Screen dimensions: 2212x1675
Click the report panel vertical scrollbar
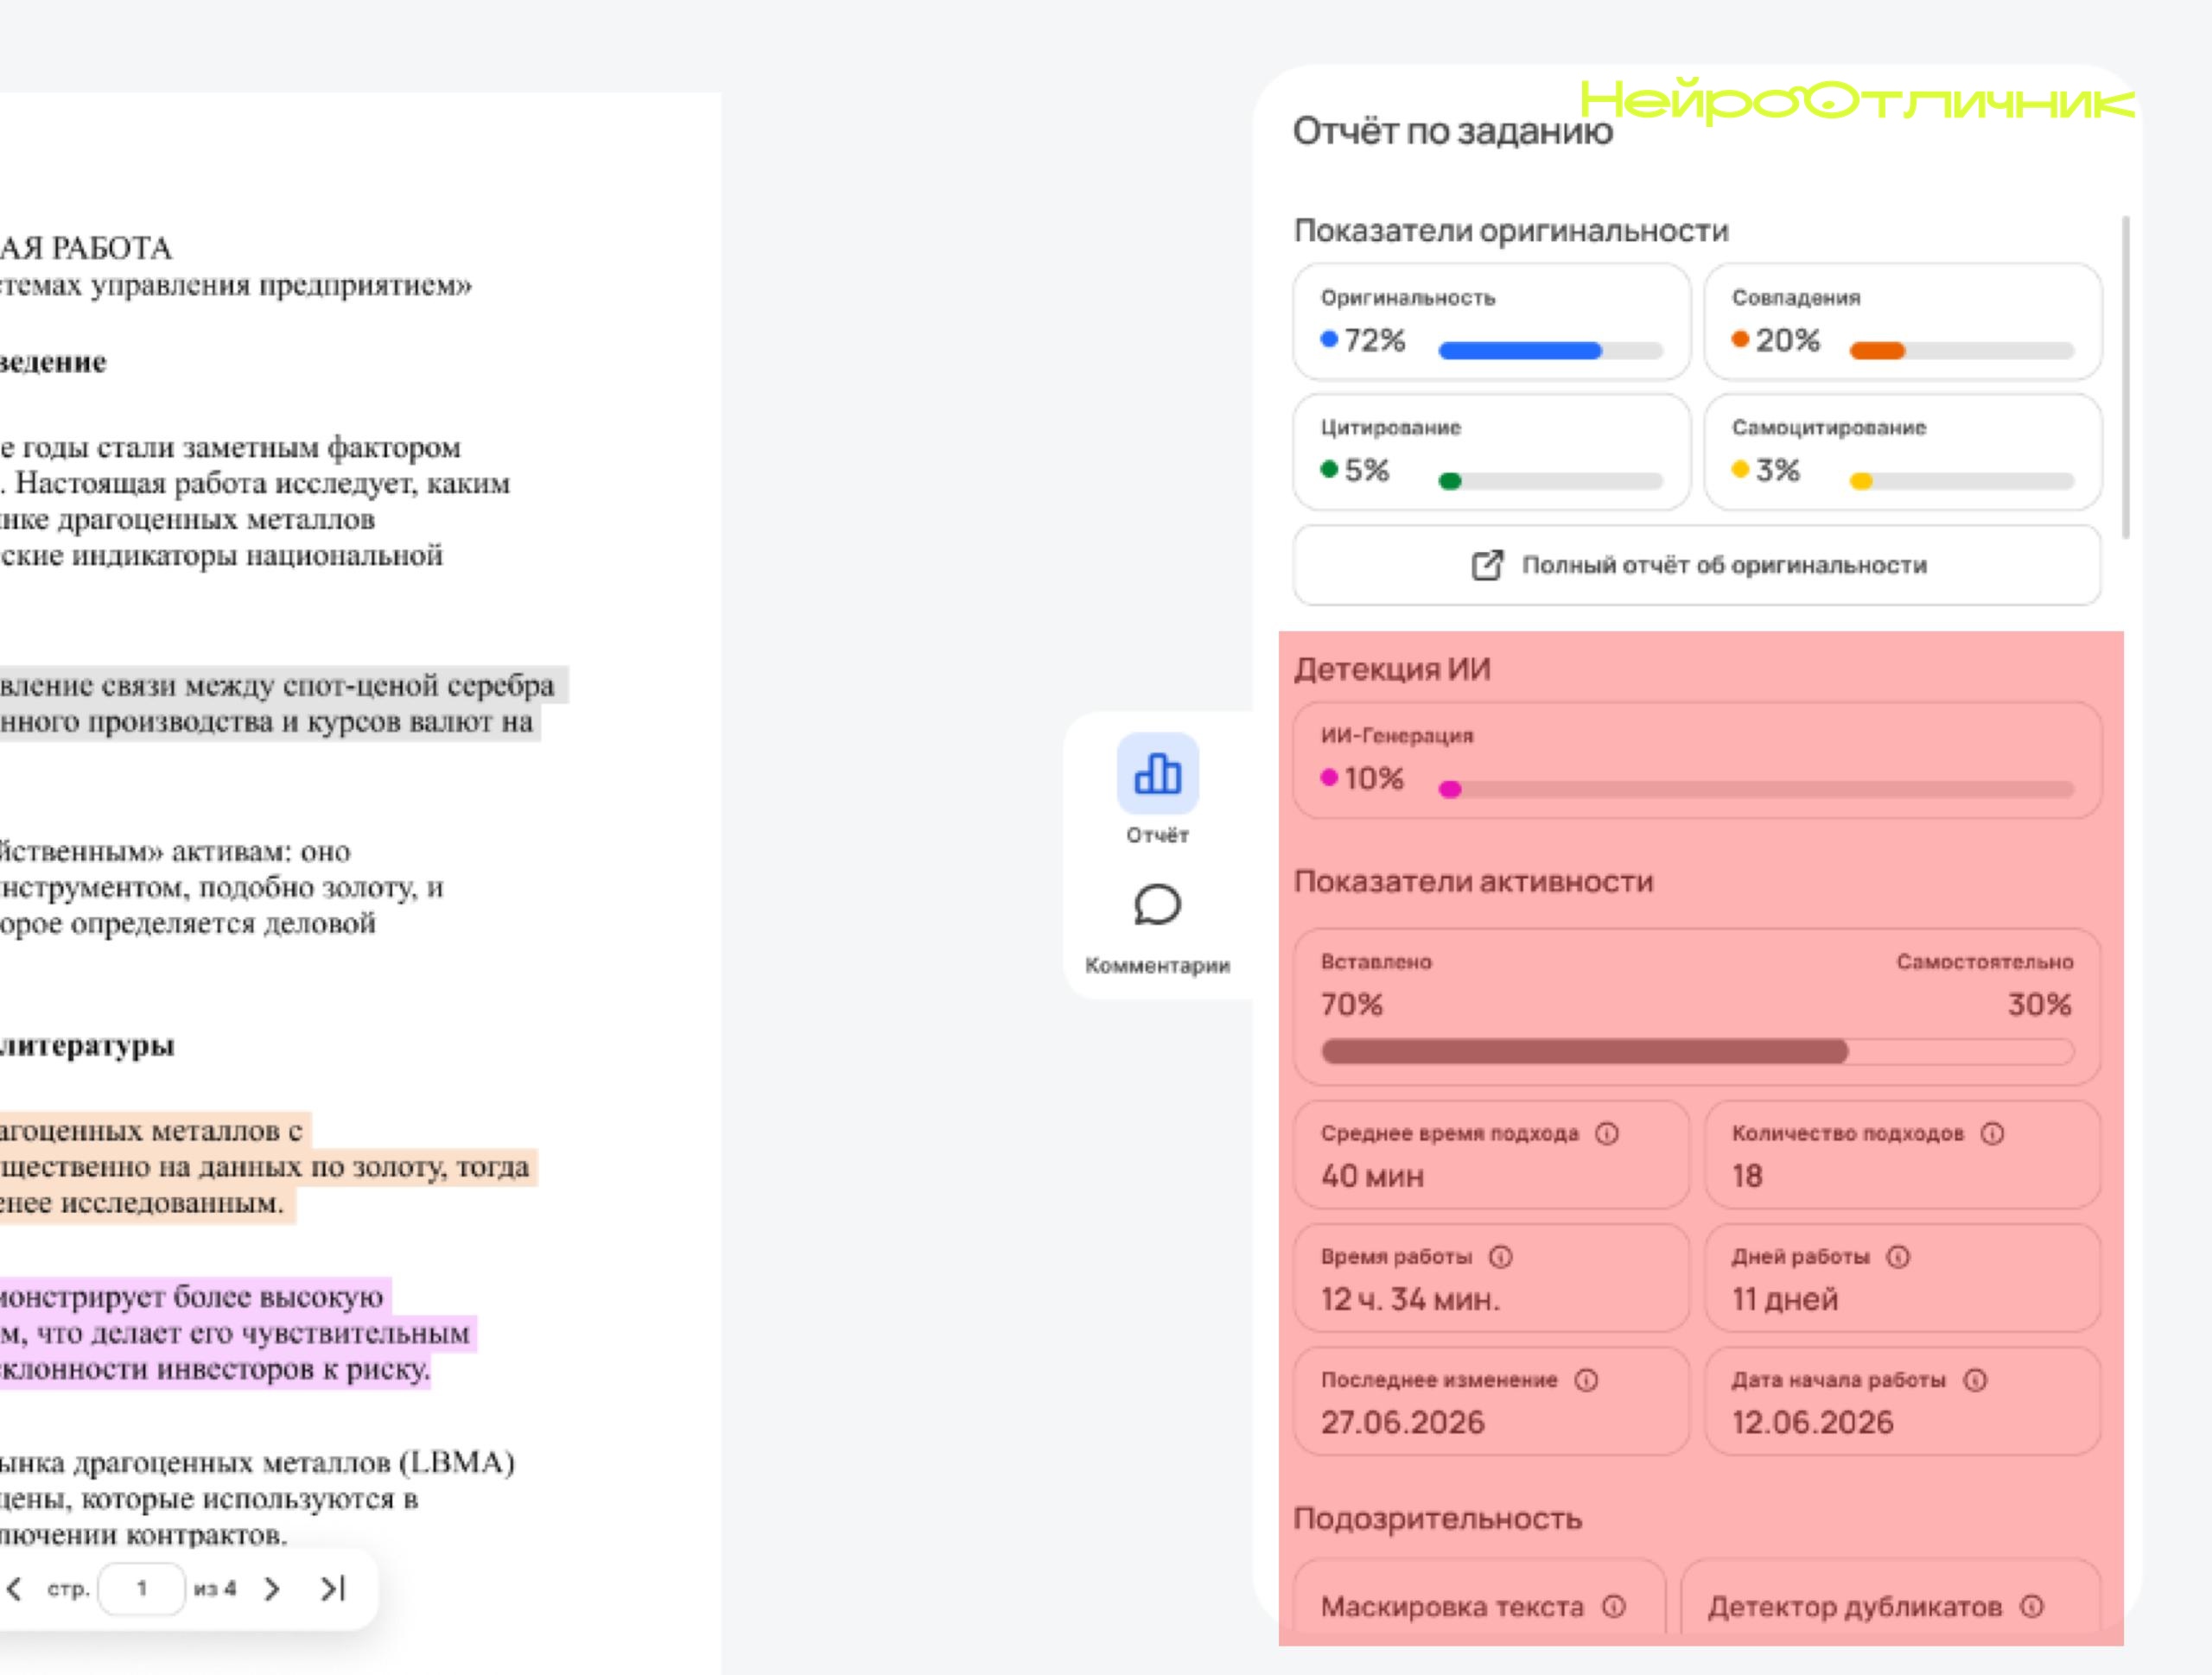(2125, 378)
